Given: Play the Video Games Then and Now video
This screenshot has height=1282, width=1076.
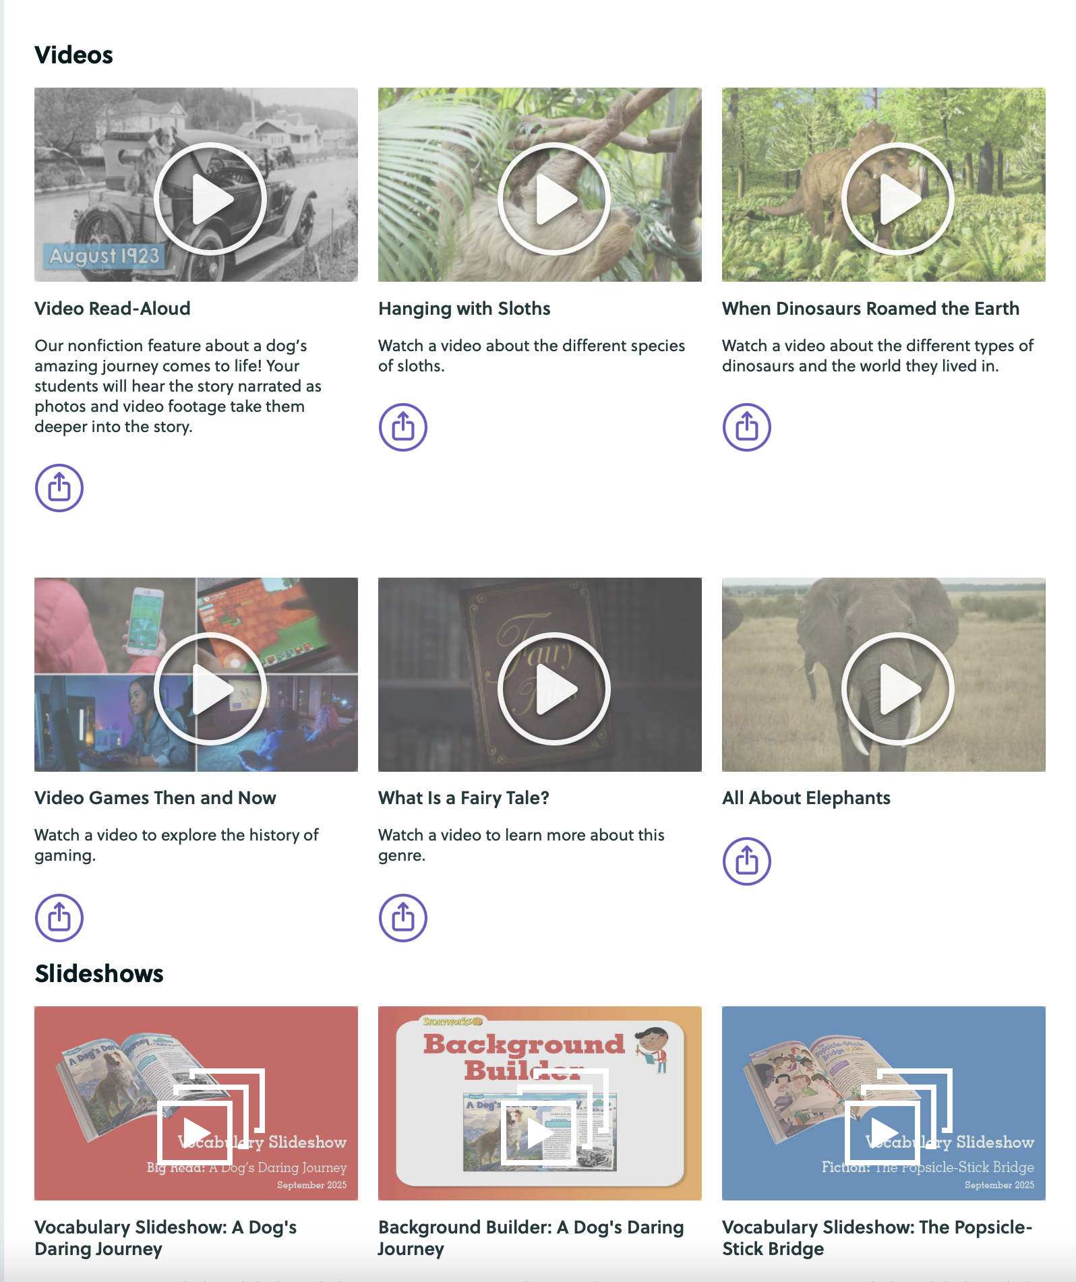Looking at the screenshot, I should point(210,689).
